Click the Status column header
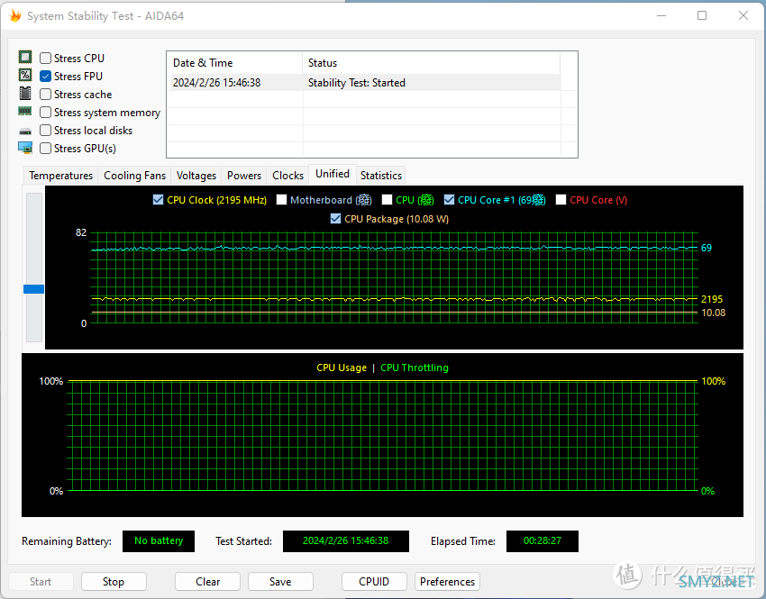This screenshot has width=766, height=599. coord(431,63)
